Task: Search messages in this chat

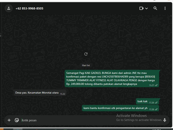Action: click(155, 8)
